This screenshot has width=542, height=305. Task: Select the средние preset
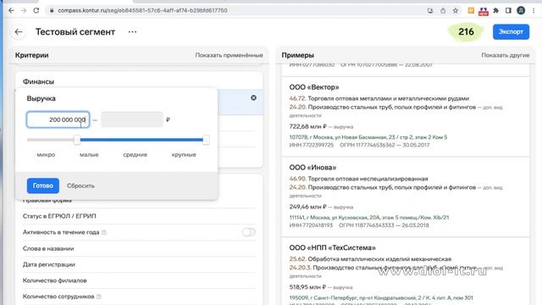click(135, 155)
